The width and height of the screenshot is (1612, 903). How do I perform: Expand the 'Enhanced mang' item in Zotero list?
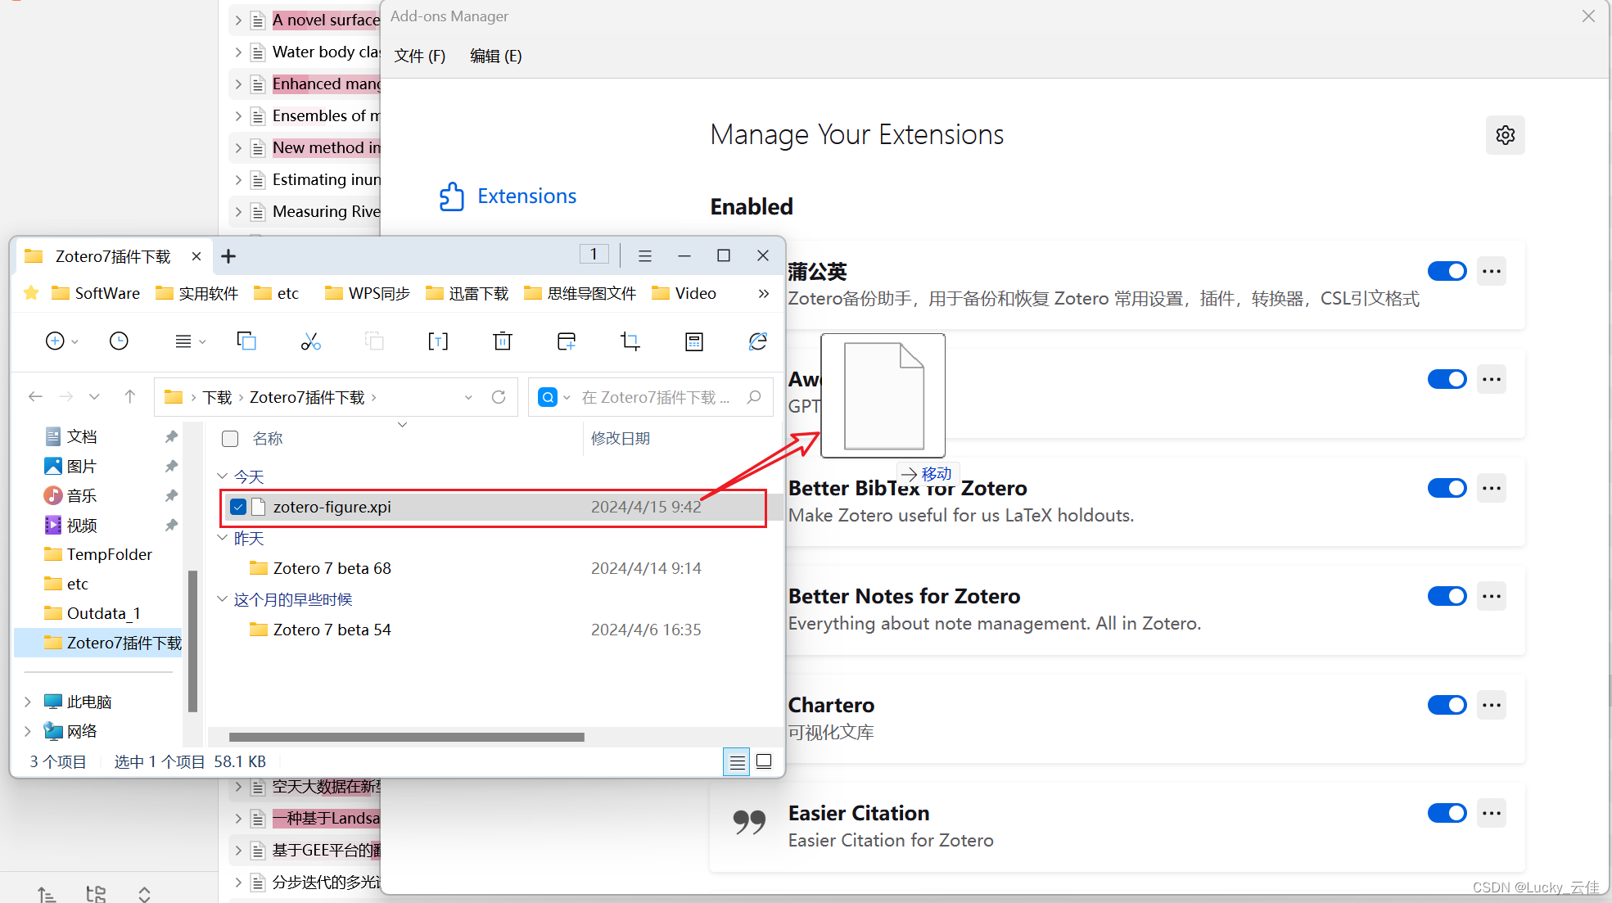click(x=238, y=84)
